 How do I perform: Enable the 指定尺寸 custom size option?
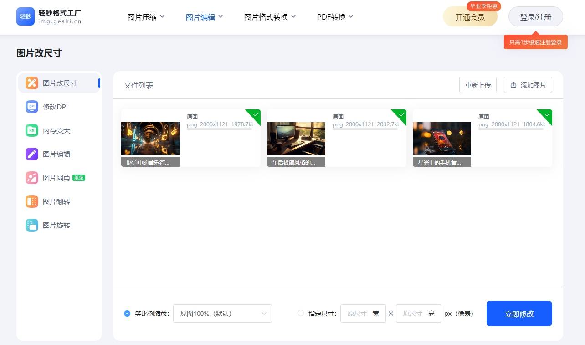pos(301,314)
